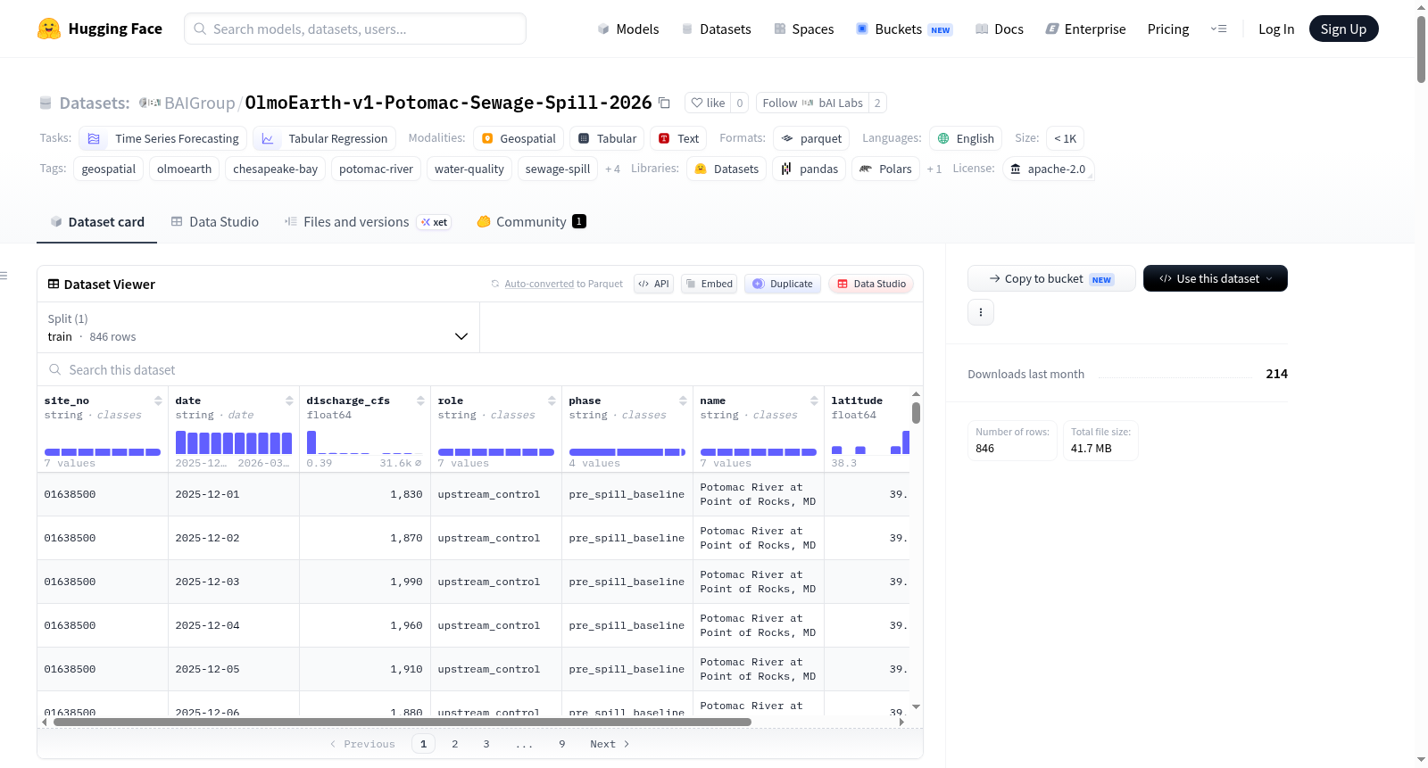Click the table vertical scrollbar thumb
The width and height of the screenshot is (1428, 768).
[916, 413]
